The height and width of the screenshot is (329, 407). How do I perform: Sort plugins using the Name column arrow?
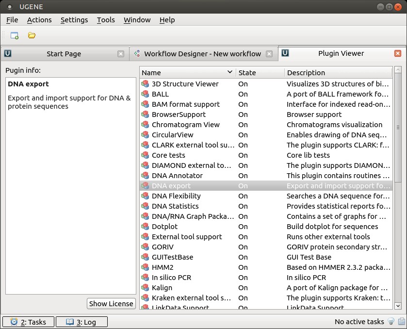230,72
